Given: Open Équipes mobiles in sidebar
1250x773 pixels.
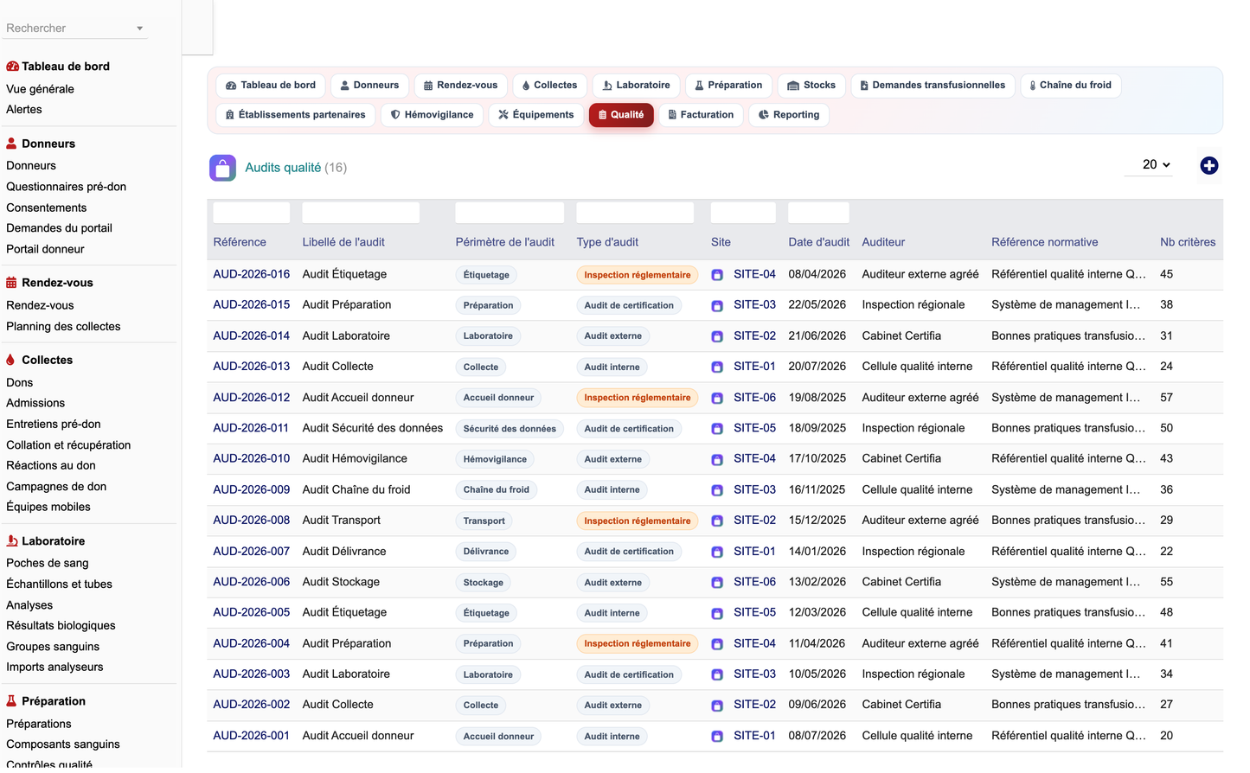Looking at the screenshot, I should click(x=48, y=508).
